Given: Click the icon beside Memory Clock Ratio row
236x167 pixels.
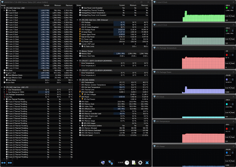Looking at the screenshot, I should [80, 56].
